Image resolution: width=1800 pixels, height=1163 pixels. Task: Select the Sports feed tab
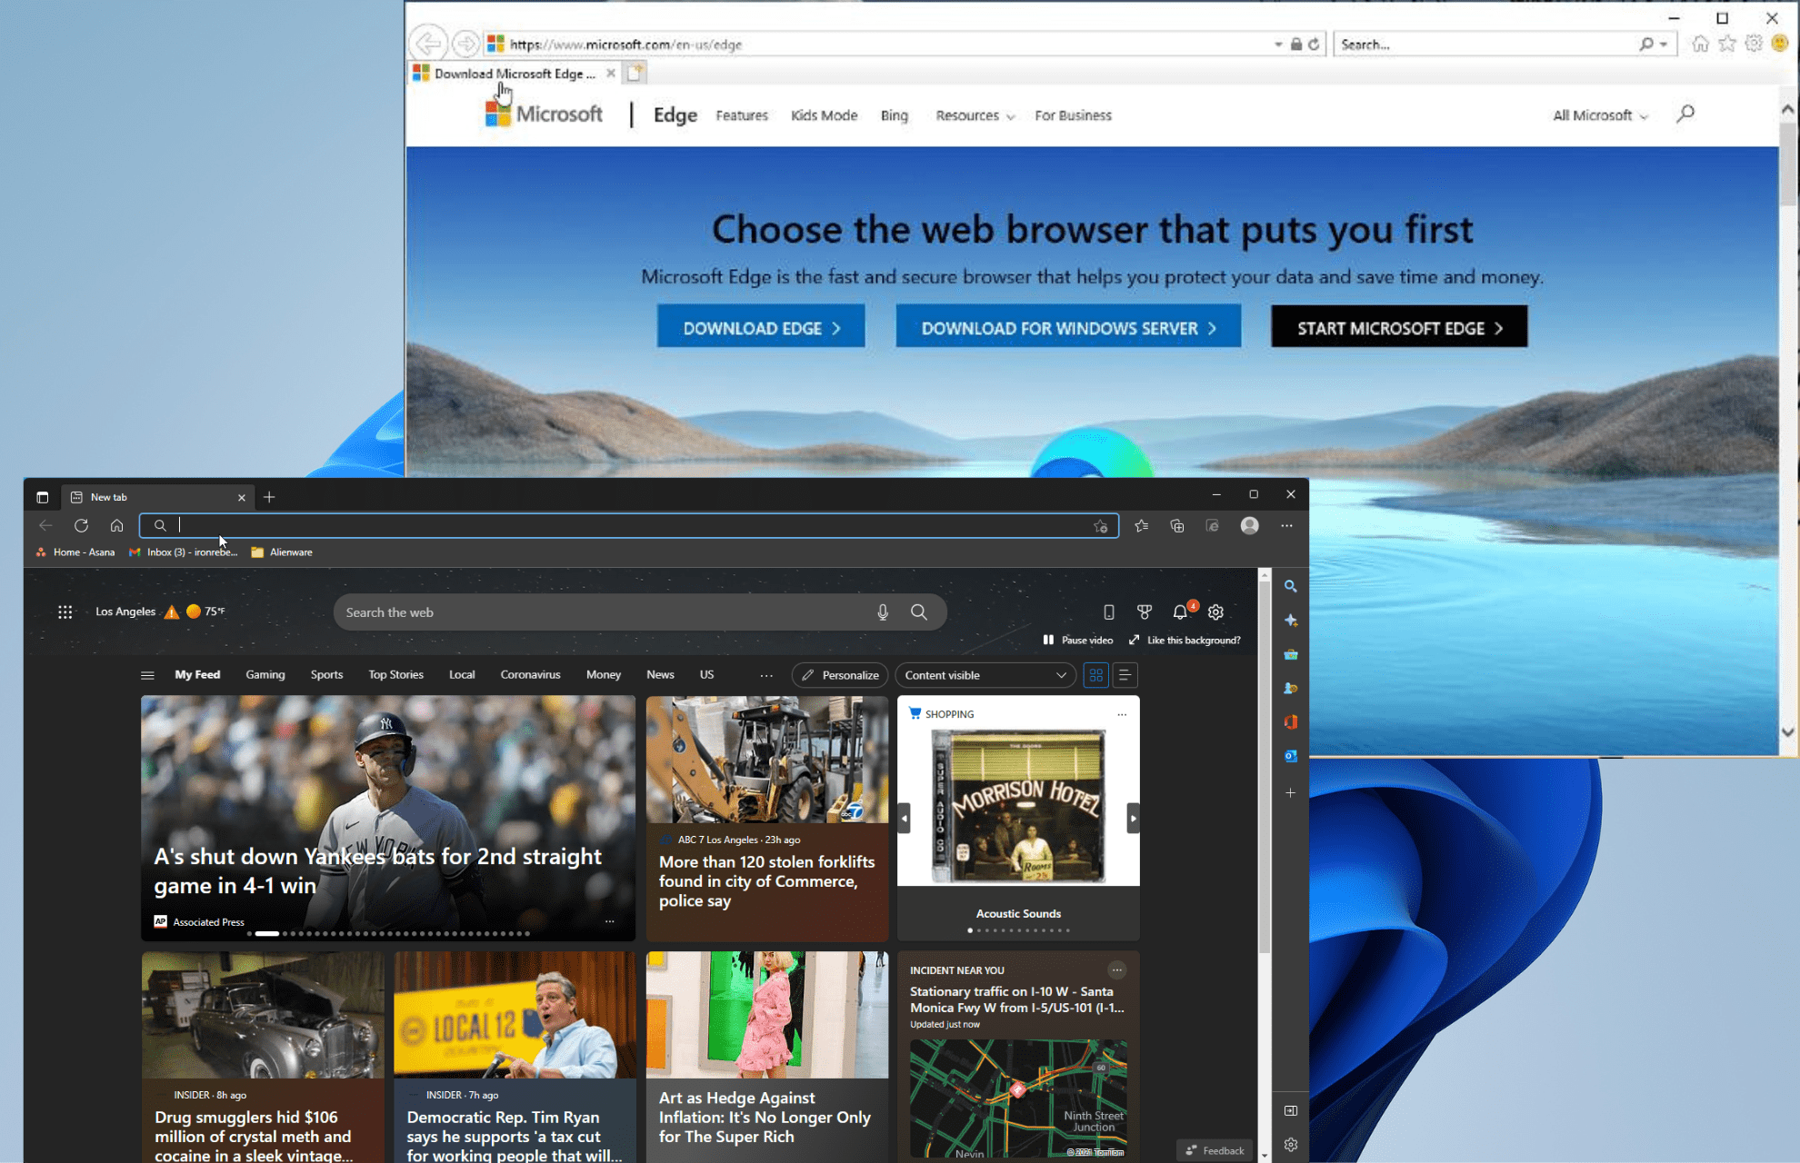326,674
